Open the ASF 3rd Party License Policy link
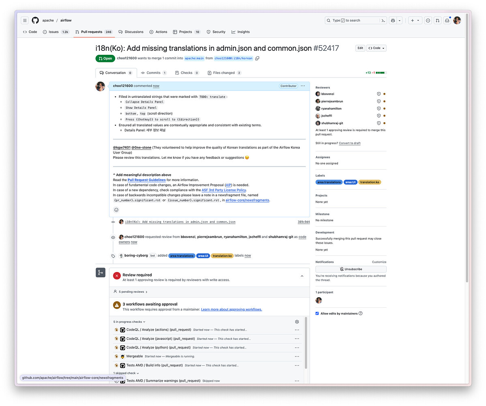486x406 pixels. 224,190
